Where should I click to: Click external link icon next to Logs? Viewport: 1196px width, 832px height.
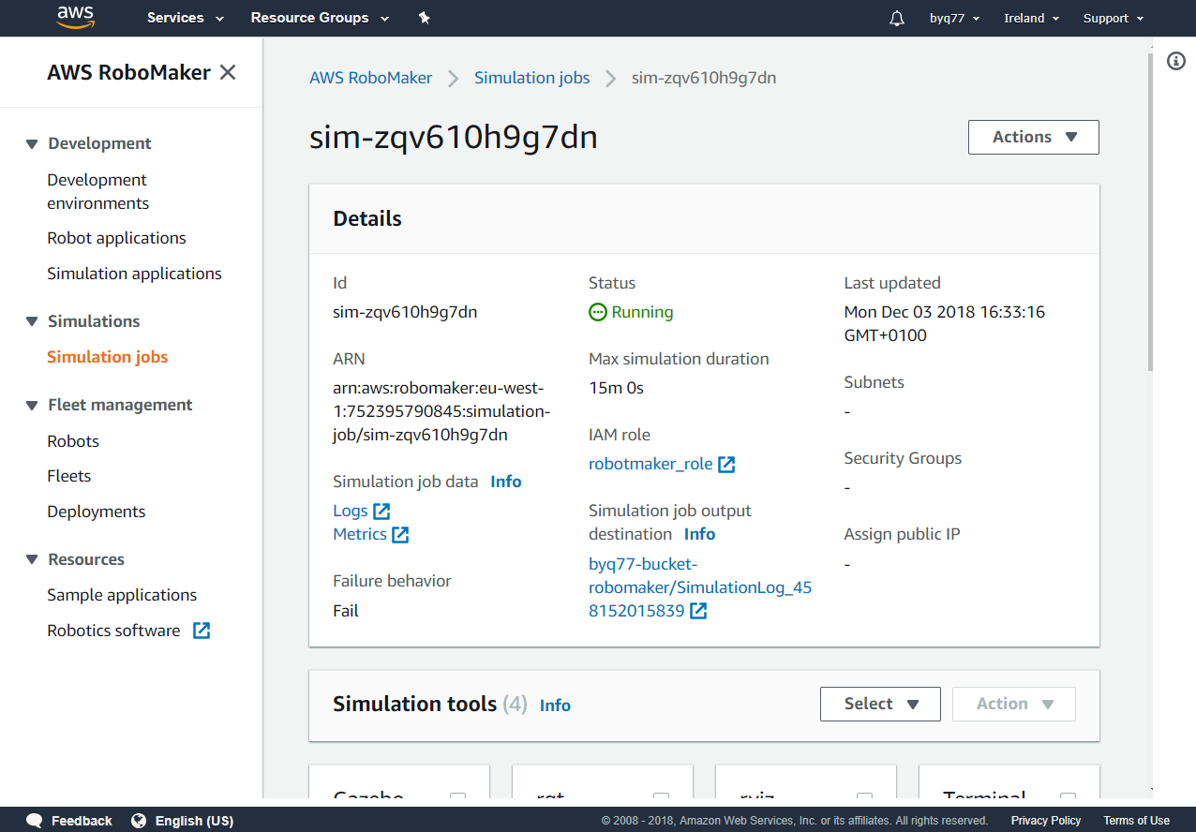pyautogui.click(x=381, y=511)
